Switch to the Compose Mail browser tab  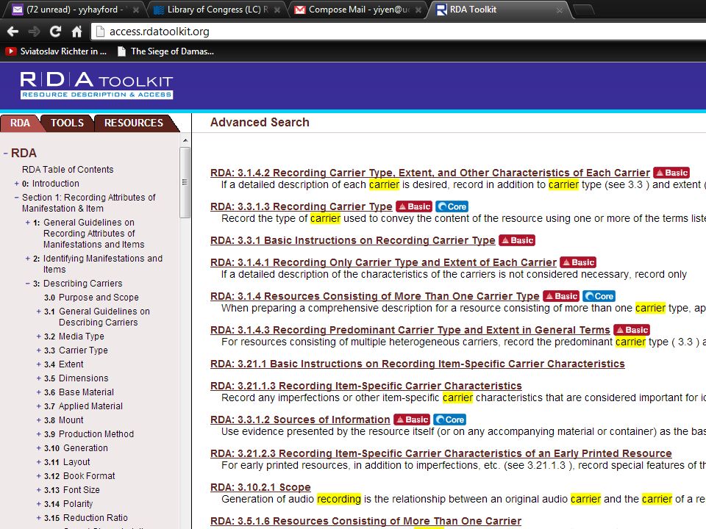coord(358,10)
